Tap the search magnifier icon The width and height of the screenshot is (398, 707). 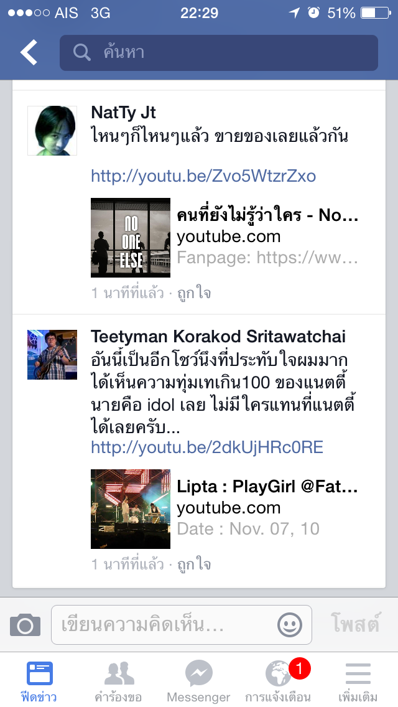tap(82, 52)
